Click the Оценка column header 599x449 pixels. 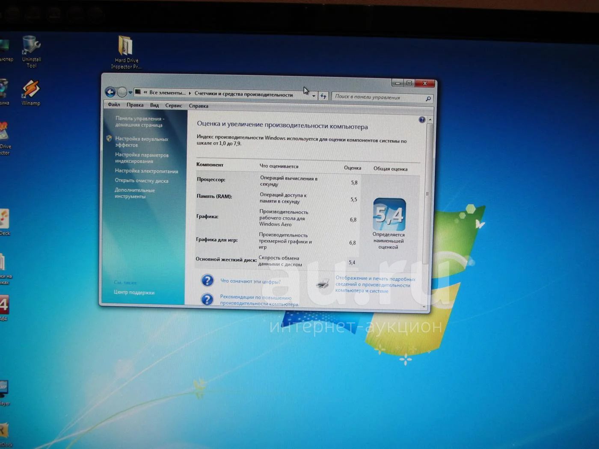coord(353,168)
